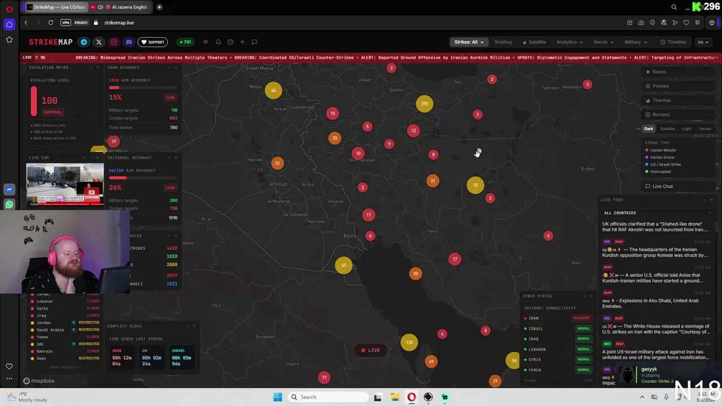The width and height of the screenshot is (722, 406).
Task: Open feed item about RAF Akrotiri drone
Action: pyautogui.click(x=655, y=227)
